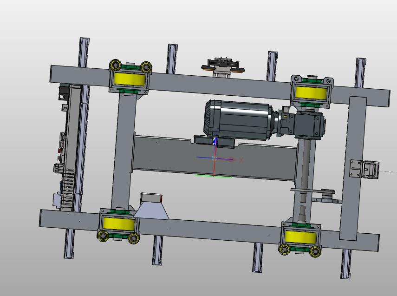Click the red X axis label

241,160
